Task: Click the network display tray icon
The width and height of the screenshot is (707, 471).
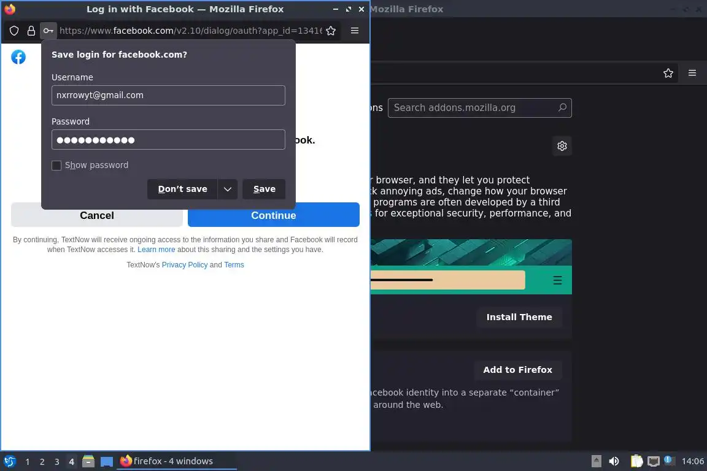Action: click(x=654, y=461)
